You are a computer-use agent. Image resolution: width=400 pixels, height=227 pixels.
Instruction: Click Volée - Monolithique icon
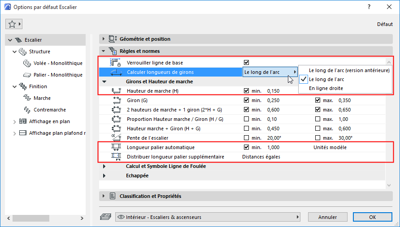[x=27, y=63]
